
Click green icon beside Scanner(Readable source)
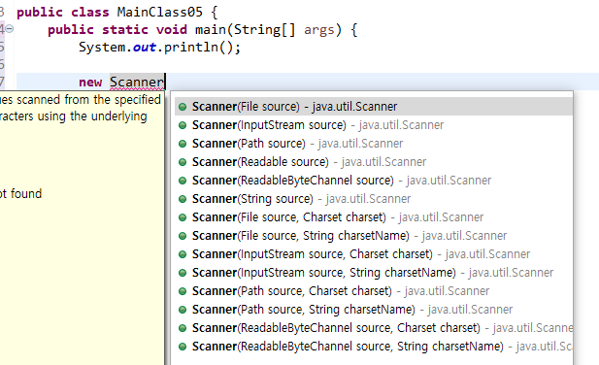pyautogui.click(x=183, y=162)
